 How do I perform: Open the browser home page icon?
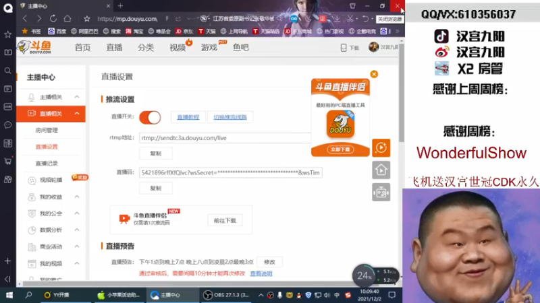67,19
